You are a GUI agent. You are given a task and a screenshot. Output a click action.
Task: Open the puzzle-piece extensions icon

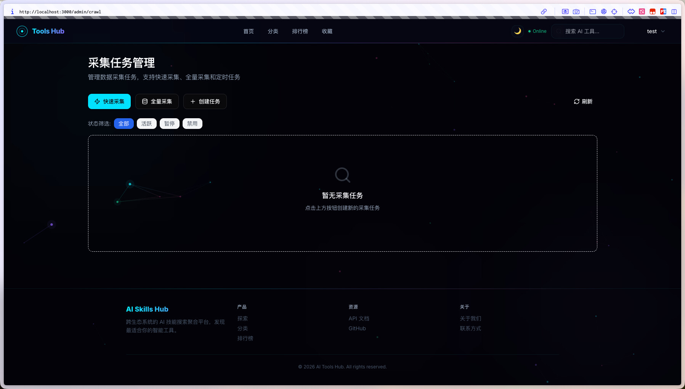pyautogui.click(x=631, y=12)
